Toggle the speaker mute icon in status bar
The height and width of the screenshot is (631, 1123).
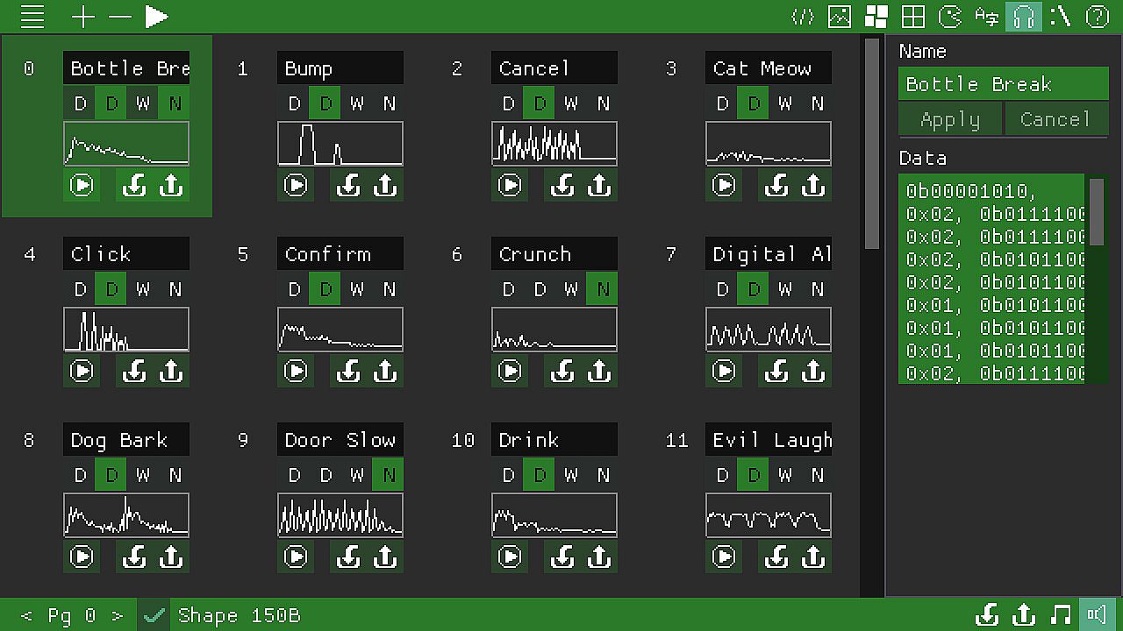(1097, 614)
